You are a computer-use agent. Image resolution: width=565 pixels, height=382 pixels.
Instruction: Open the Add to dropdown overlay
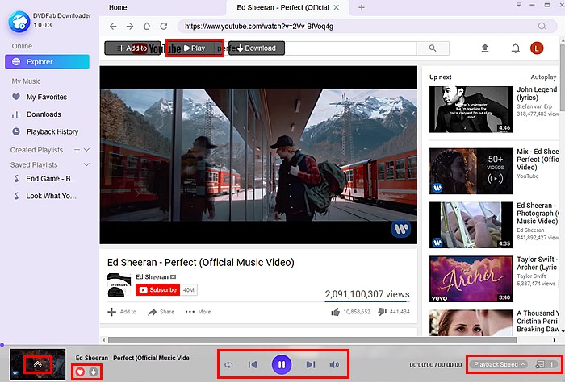133,48
